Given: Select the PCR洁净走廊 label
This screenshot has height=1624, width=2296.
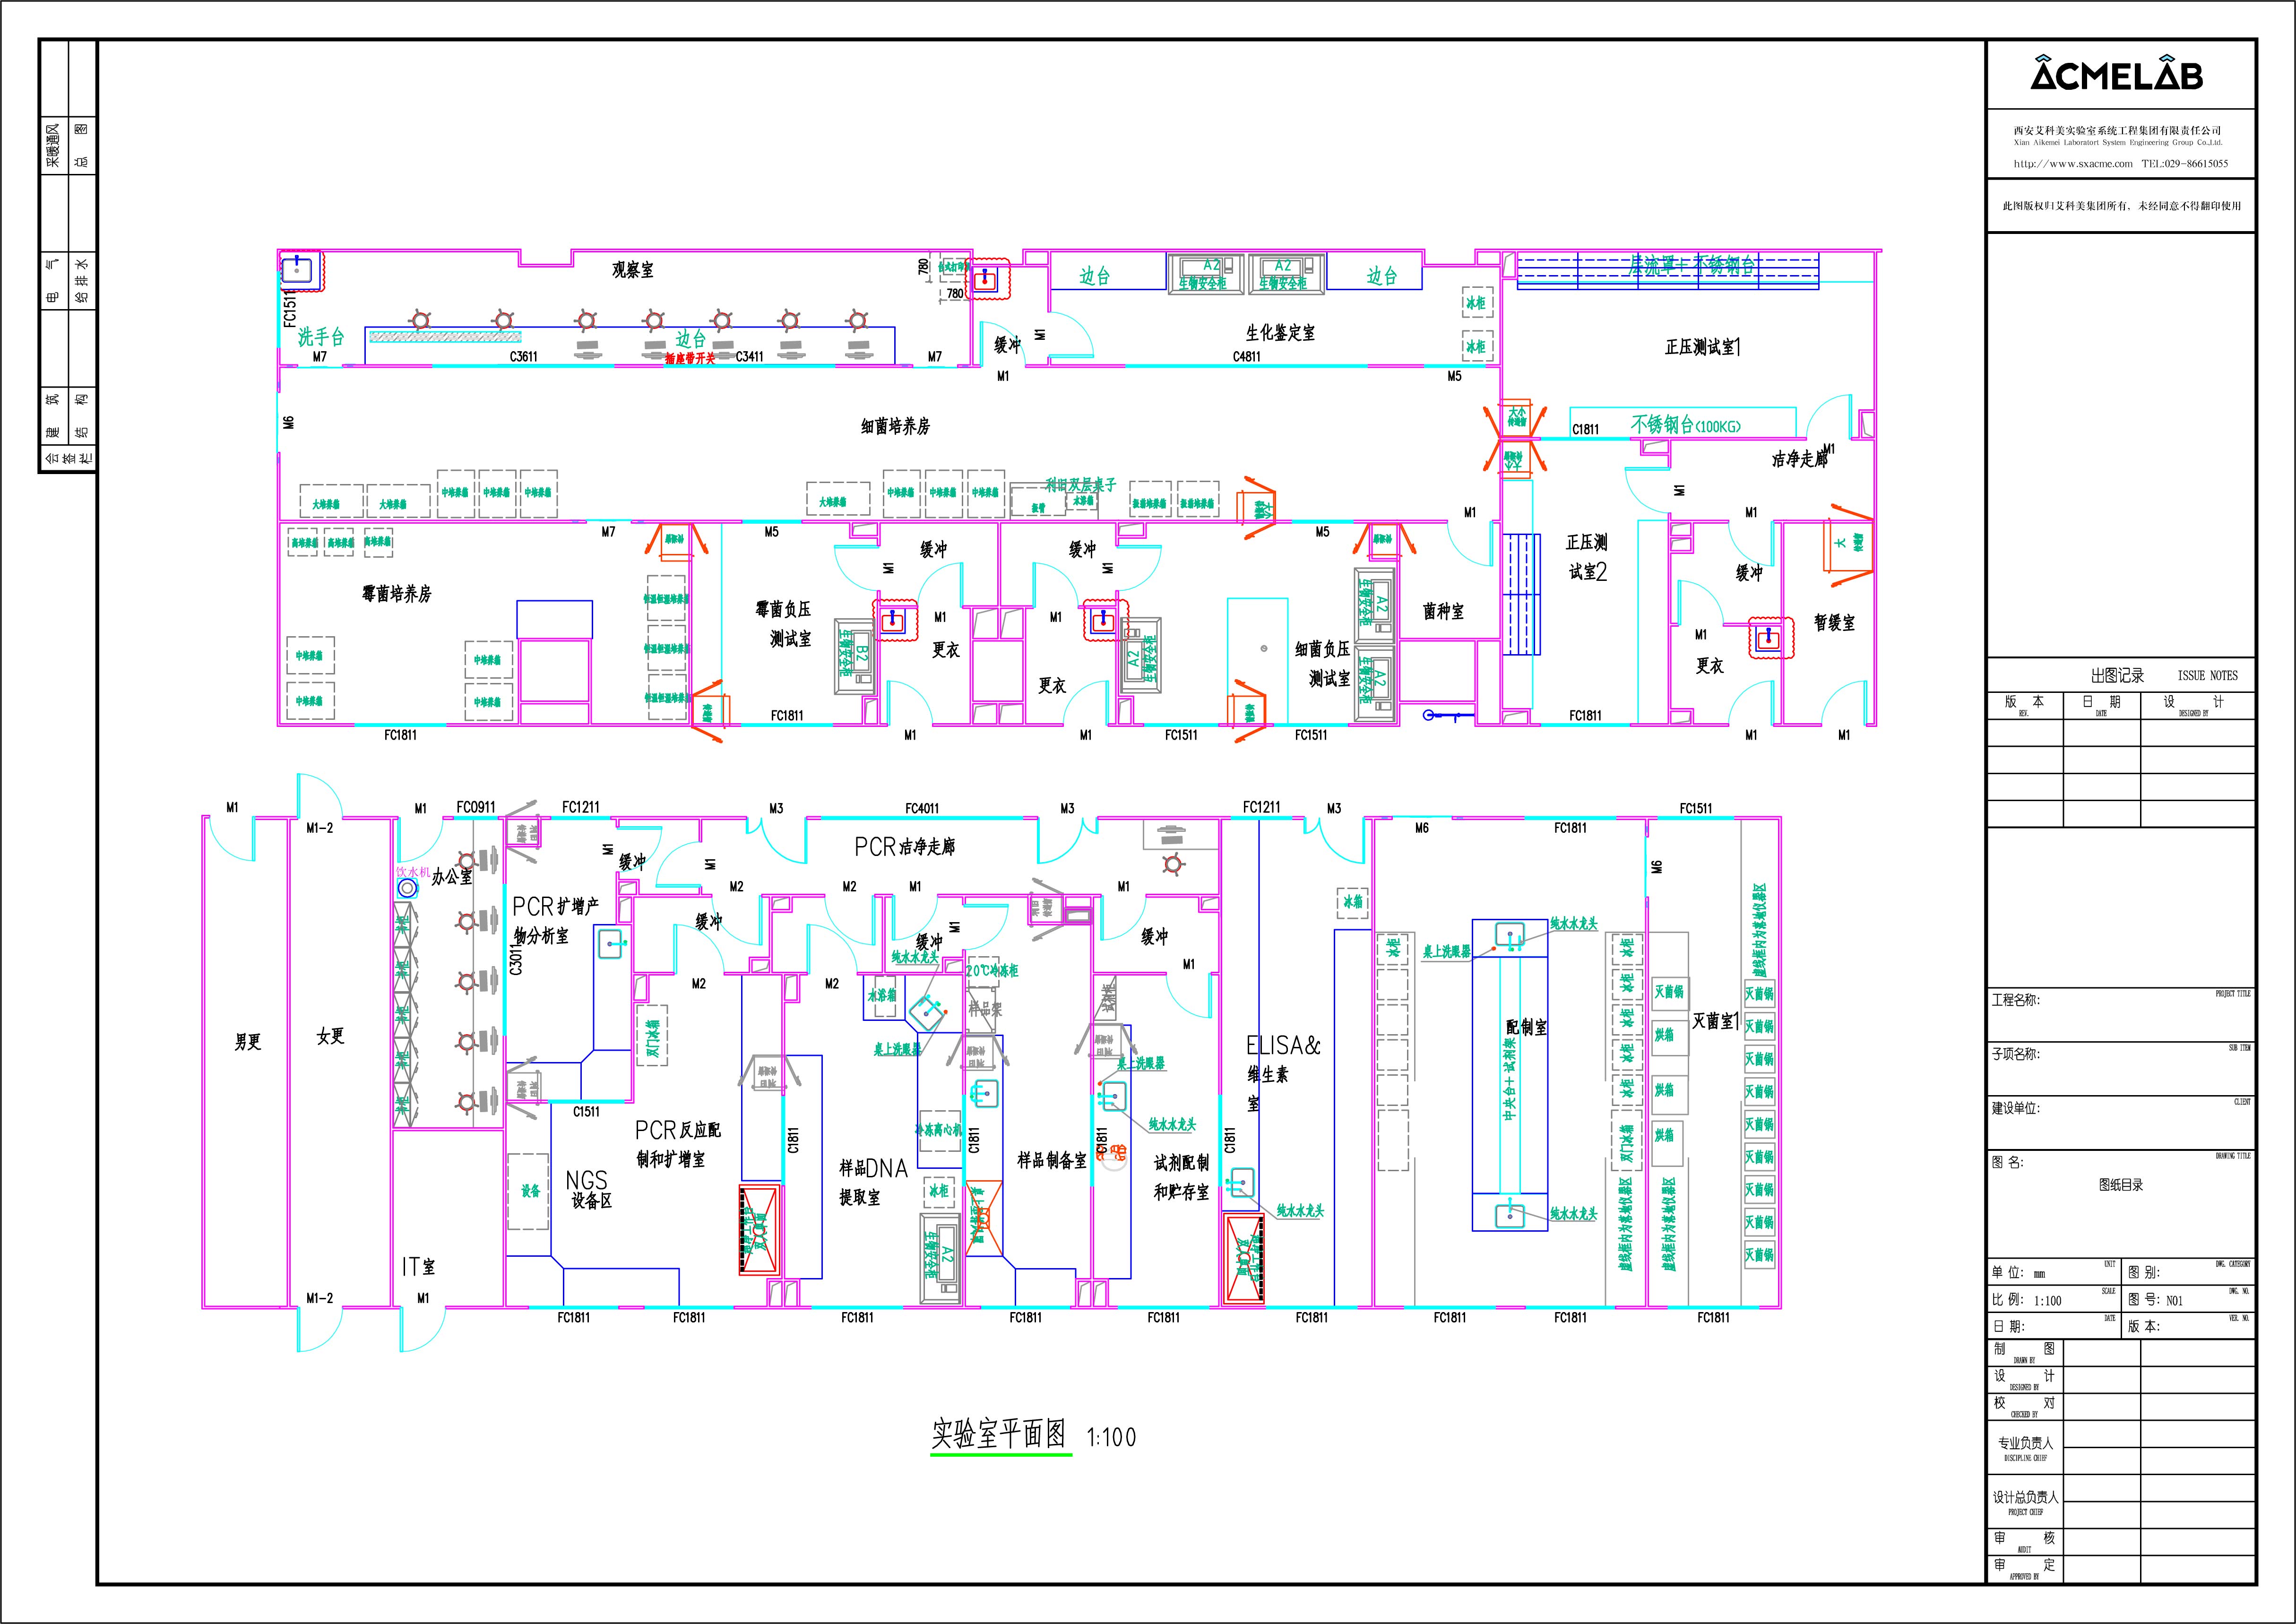Looking at the screenshot, I should [905, 847].
